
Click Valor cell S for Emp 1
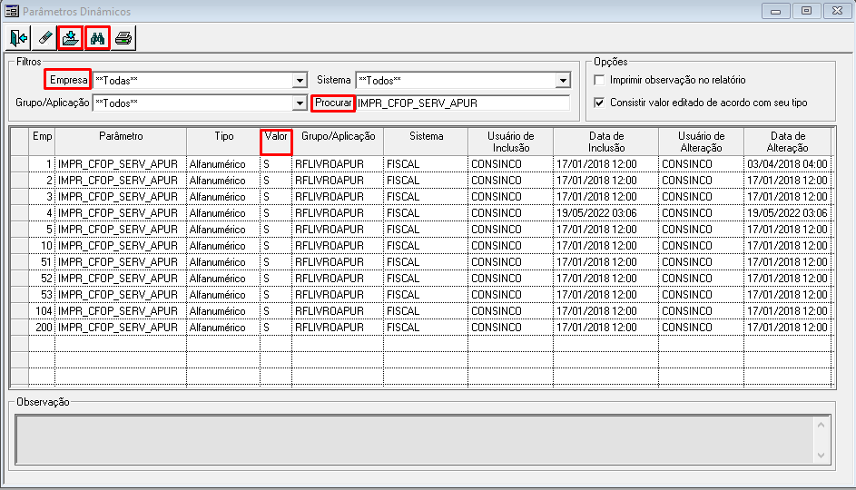[x=276, y=164]
